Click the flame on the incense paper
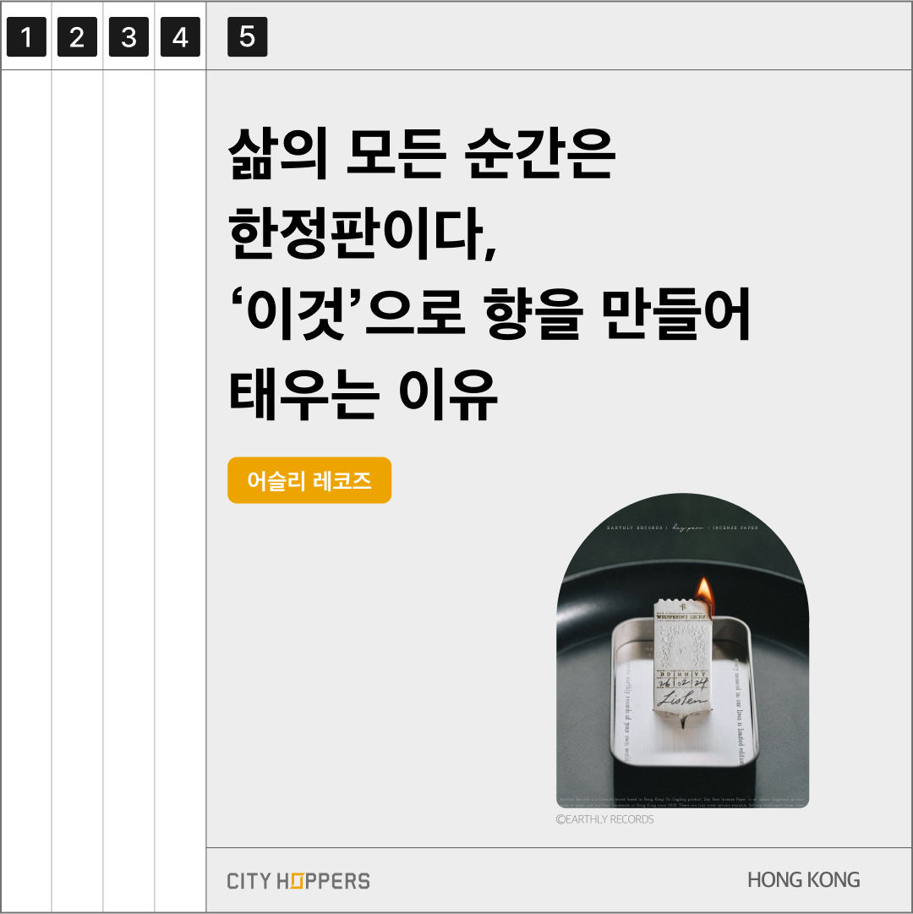 (x=704, y=594)
